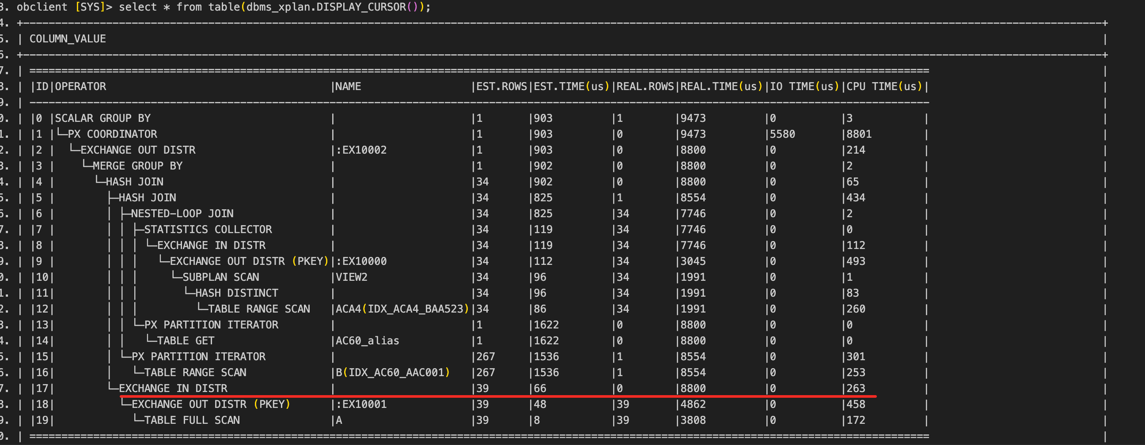Image resolution: width=1145 pixels, height=445 pixels.
Task: Click the OPERATOR column header
Action: tap(80, 87)
